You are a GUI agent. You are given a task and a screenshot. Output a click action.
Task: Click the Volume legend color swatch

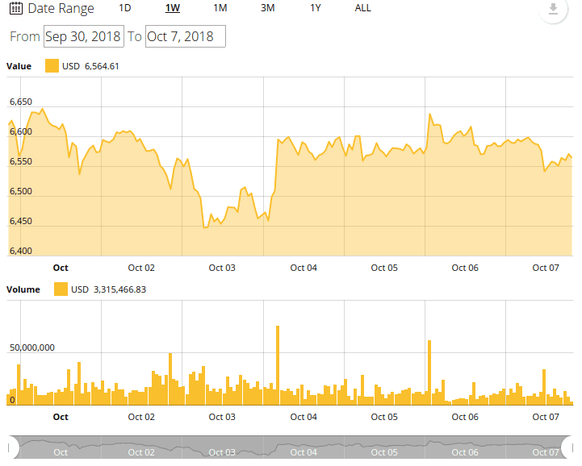pyautogui.click(x=61, y=289)
